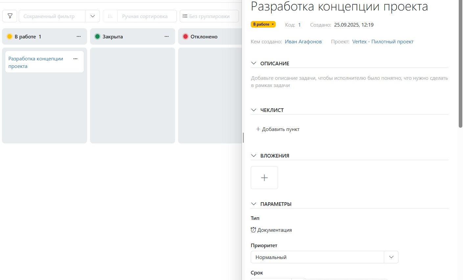The width and height of the screenshot is (463, 280).
Task: Collapse the ПАРАМЕТРЫ section
Action: point(254,204)
